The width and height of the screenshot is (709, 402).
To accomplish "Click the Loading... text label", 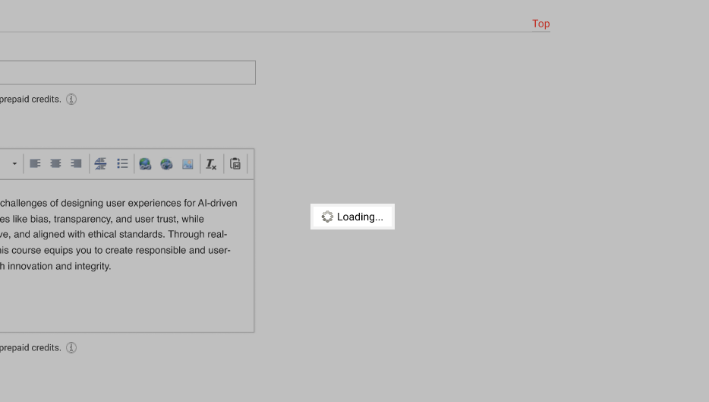I will pyautogui.click(x=360, y=217).
